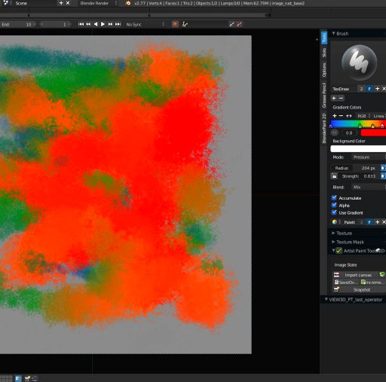Remove the active gradient color stop
This screenshot has width=386, height=382.
(x=341, y=116)
